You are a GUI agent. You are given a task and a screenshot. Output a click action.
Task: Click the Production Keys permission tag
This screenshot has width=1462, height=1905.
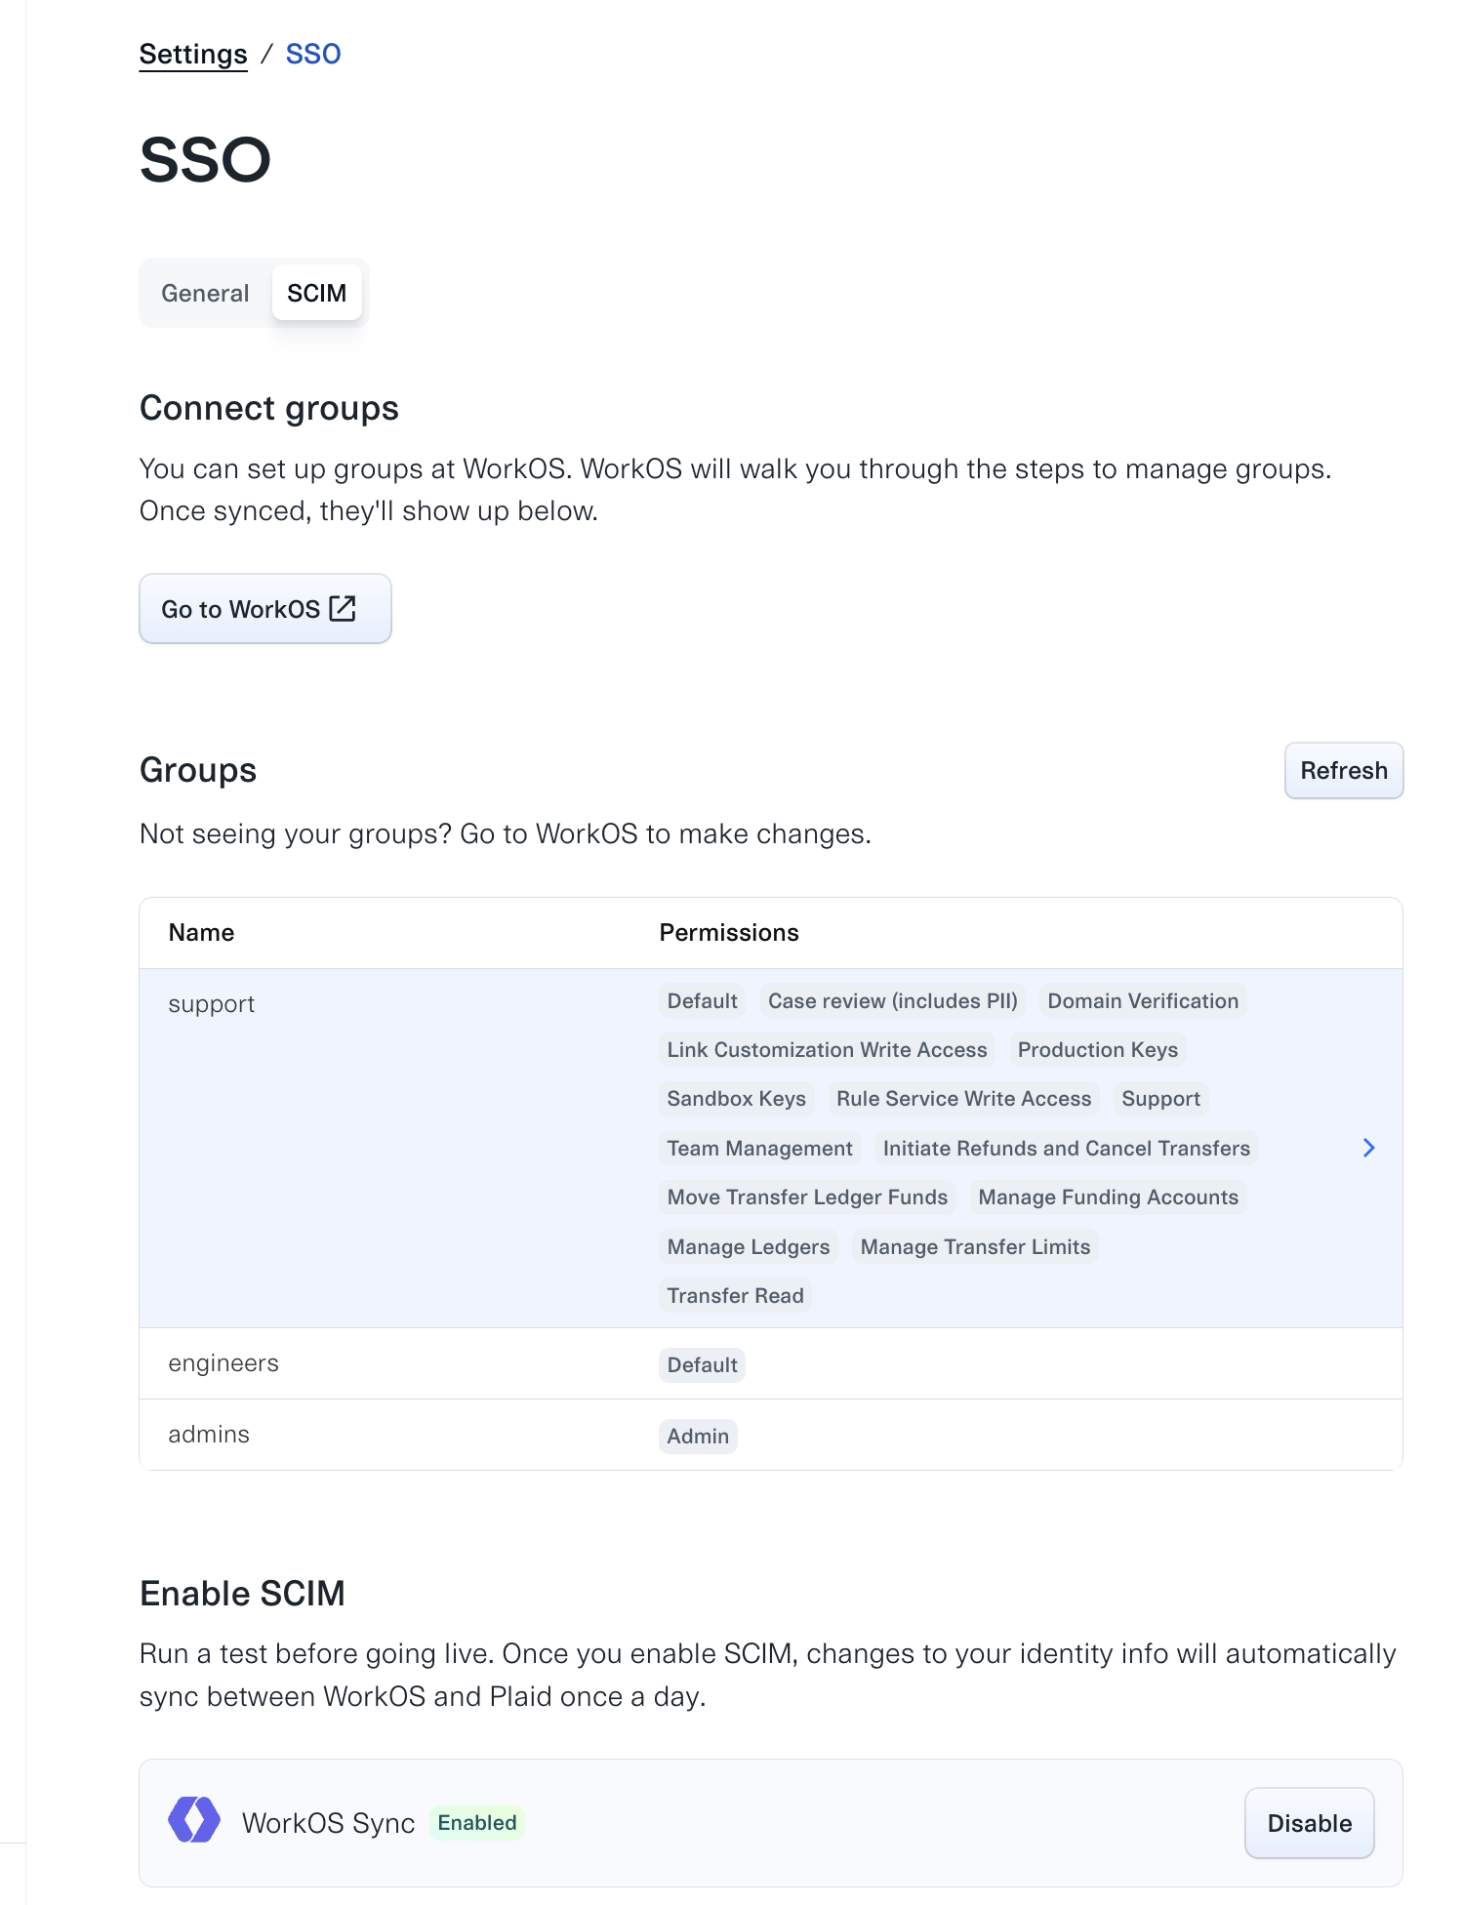click(x=1097, y=1050)
